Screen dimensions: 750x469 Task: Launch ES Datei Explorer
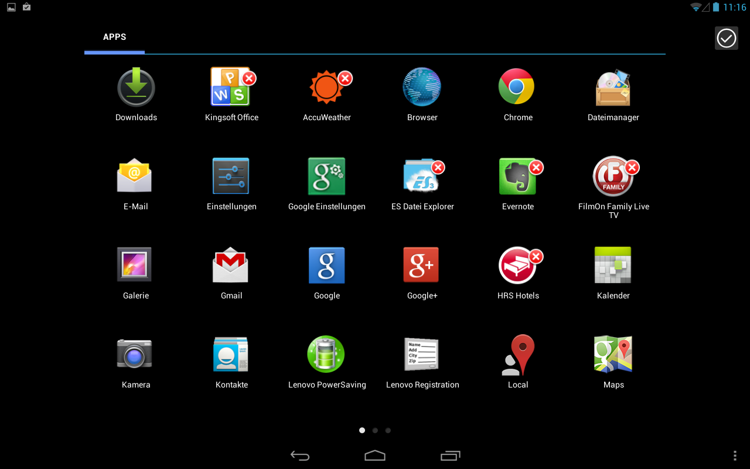pyautogui.click(x=422, y=176)
